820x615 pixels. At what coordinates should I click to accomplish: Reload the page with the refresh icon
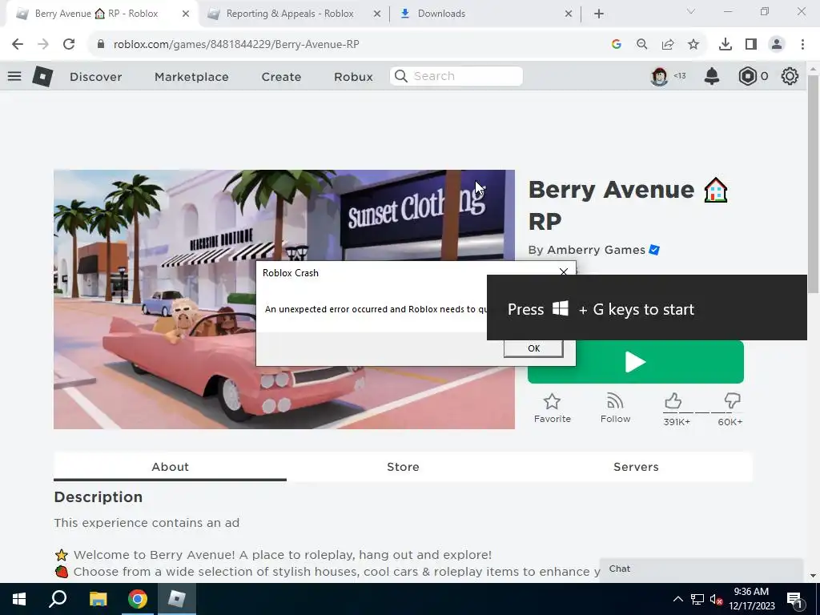69,45
